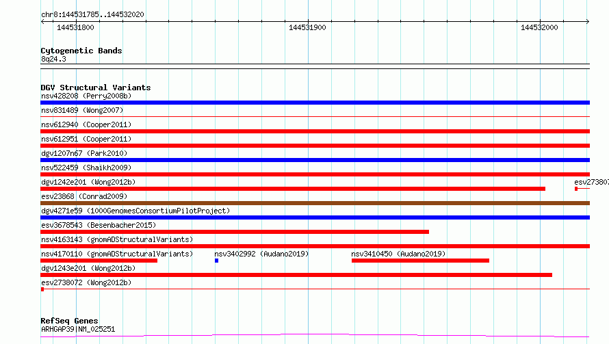
Task: Click the blue bar for dgv1207n67
Action: 315,160
